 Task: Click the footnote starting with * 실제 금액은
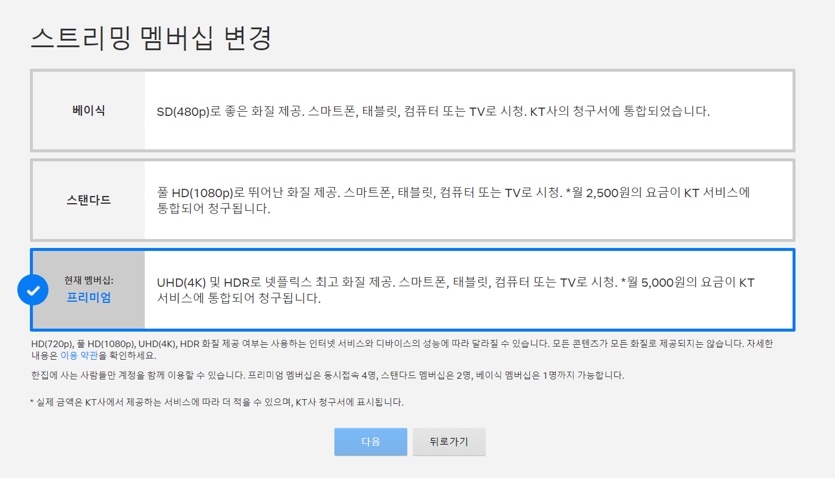click(217, 402)
